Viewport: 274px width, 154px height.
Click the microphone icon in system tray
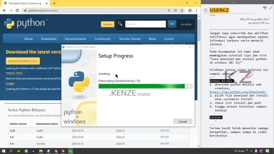click(256, 151)
